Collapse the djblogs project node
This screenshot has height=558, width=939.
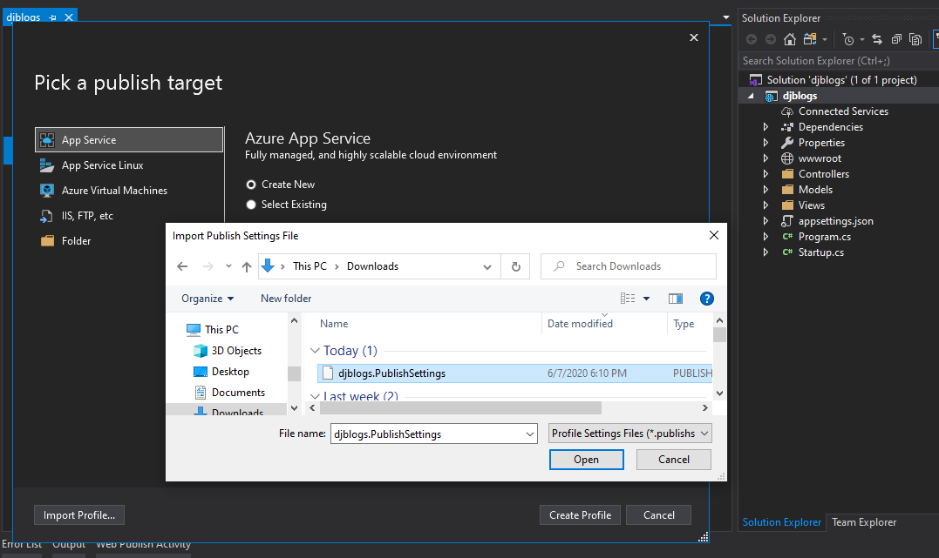coord(751,96)
